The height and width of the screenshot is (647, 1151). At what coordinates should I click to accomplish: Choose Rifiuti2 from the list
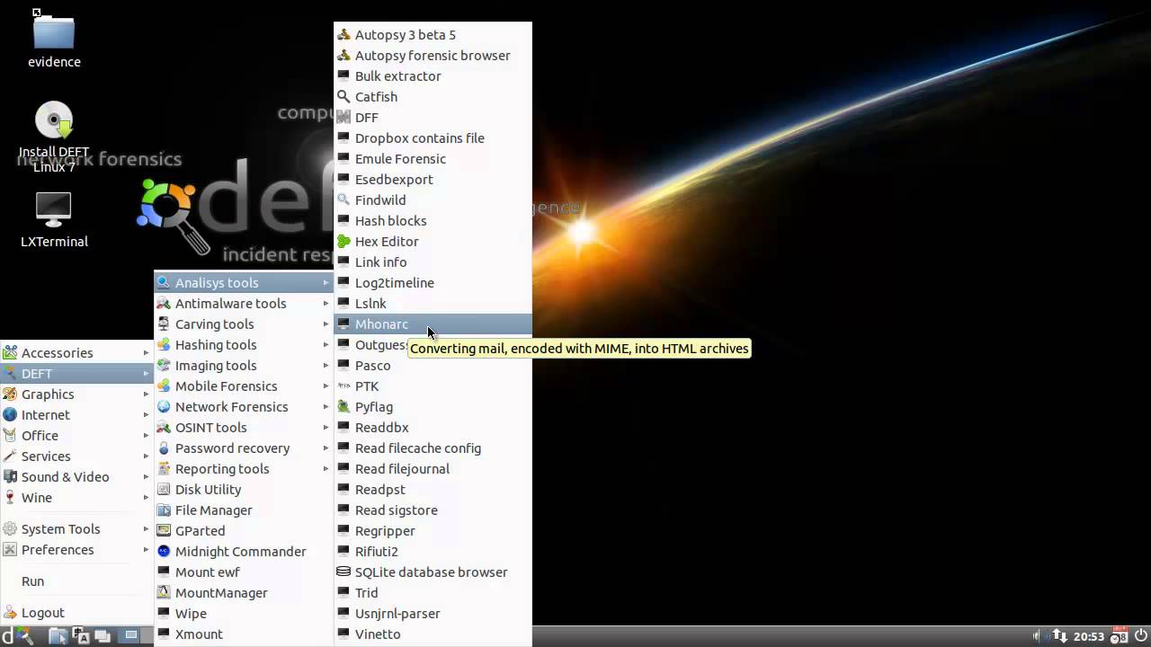click(x=433, y=552)
